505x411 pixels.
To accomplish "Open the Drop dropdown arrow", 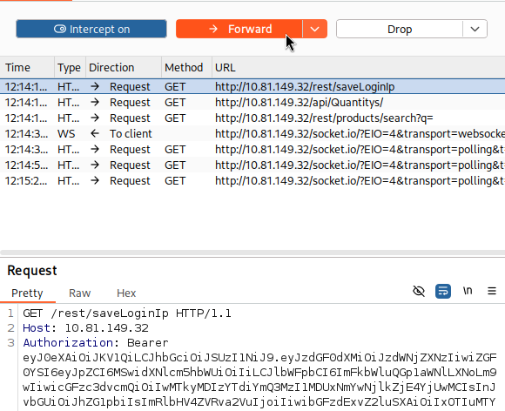I will [475, 30].
